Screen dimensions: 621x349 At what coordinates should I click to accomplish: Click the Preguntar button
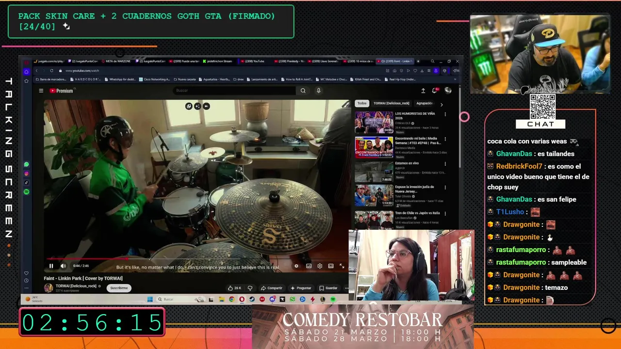[x=301, y=288]
